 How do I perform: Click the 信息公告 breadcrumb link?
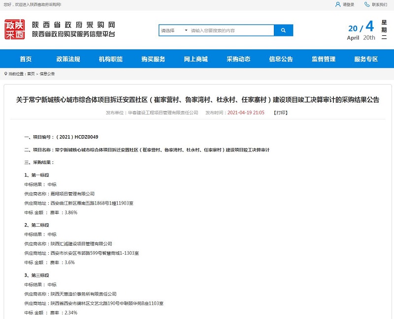click(x=47, y=74)
